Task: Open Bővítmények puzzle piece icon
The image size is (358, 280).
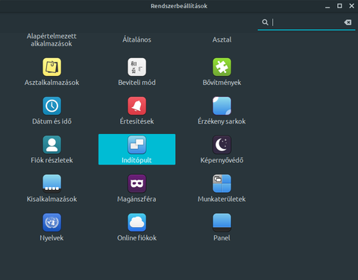Action: [x=222, y=67]
